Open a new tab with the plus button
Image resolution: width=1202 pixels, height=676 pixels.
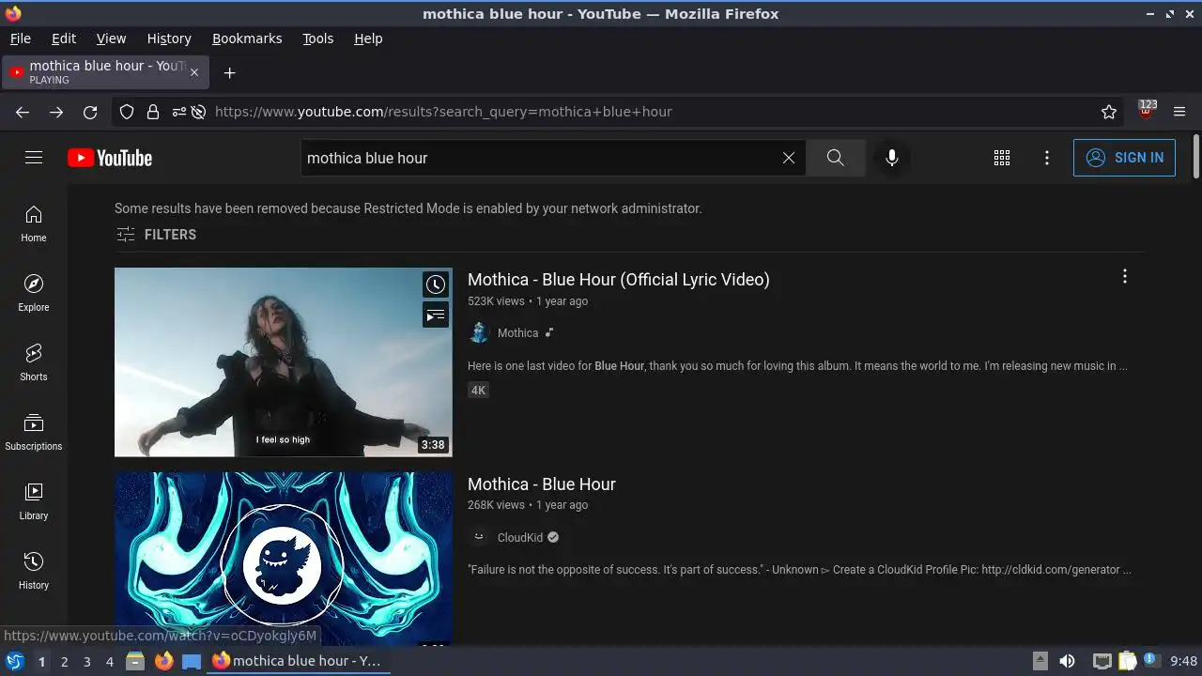(229, 72)
